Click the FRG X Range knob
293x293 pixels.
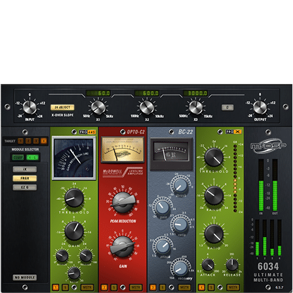tap(214, 195)
